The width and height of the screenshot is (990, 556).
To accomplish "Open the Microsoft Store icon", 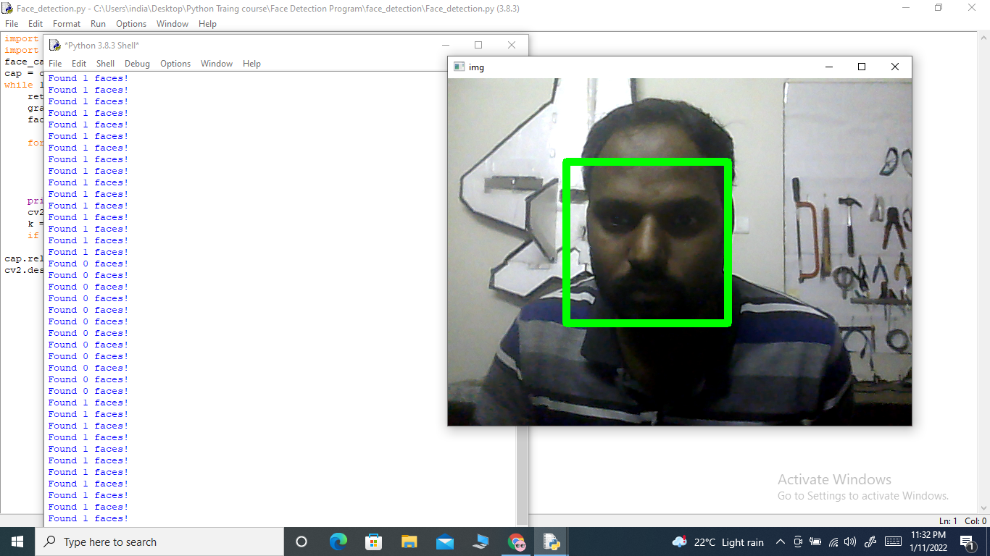I will pos(373,542).
